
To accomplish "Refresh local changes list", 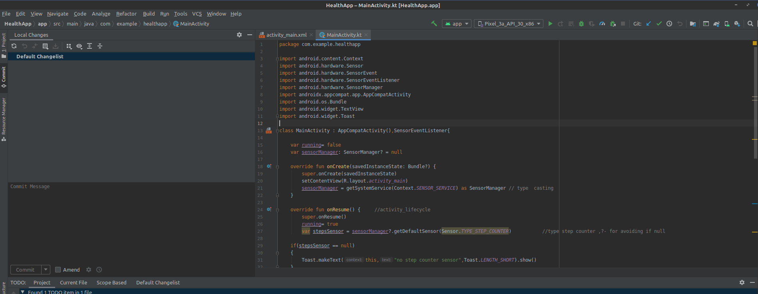I will [x=14, y=46].
